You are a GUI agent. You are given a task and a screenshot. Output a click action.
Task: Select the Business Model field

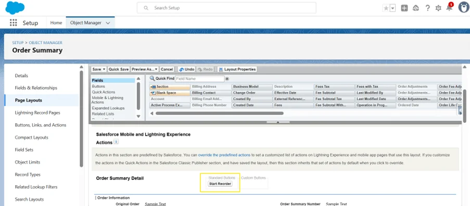tap(252, 86)
